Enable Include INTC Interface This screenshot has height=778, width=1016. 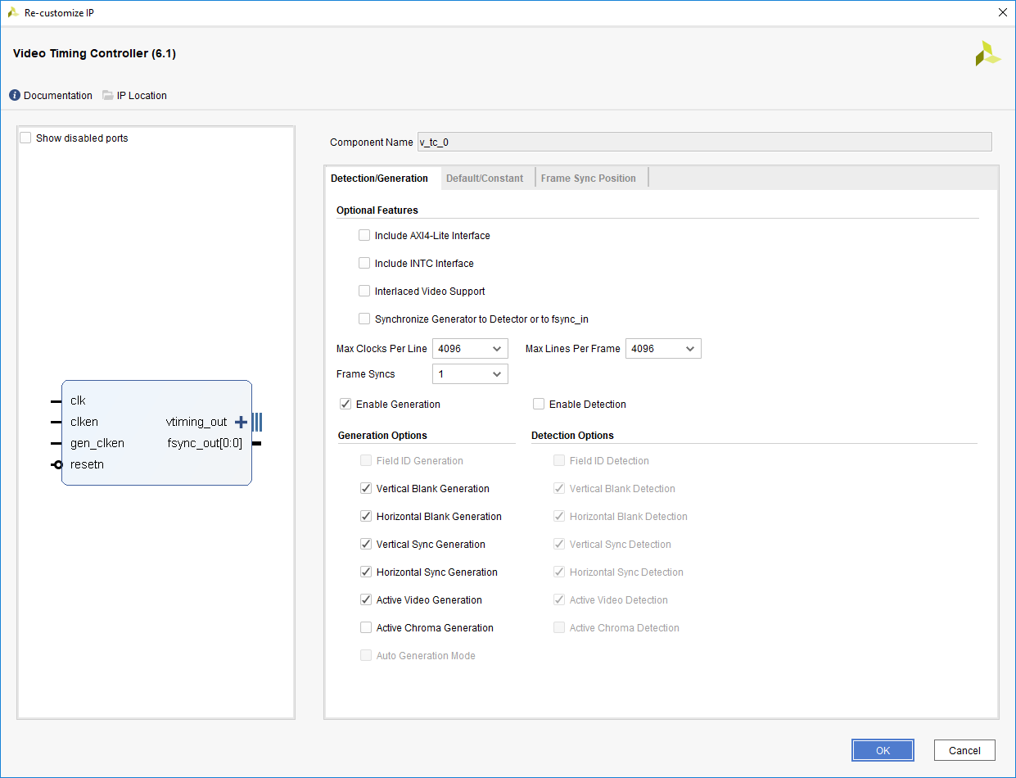click(x=364, y=263)
